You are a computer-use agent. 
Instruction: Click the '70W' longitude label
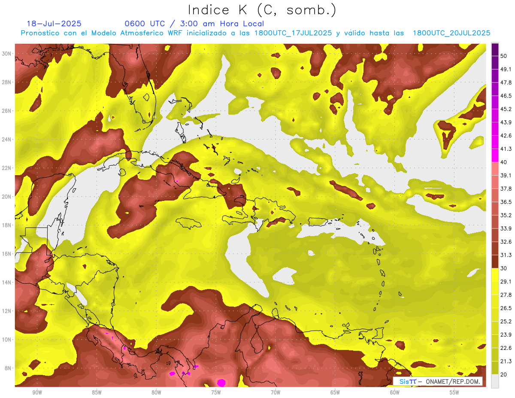[x=276, y=393]
